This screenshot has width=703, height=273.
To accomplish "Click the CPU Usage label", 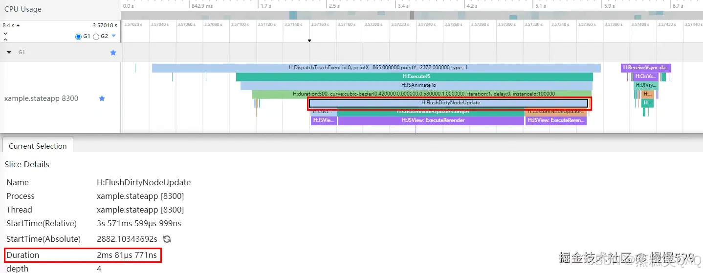I will click(x=23, y=9).
